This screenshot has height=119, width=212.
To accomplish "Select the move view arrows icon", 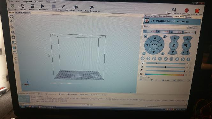I will pos(12,22).
